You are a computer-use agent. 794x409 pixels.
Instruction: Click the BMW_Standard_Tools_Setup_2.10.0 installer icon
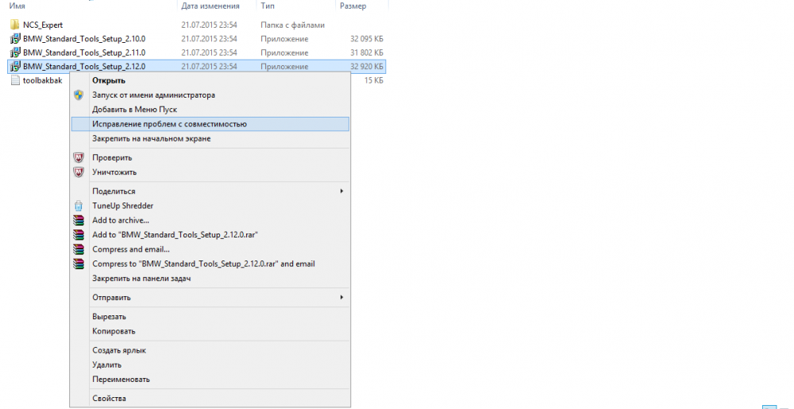pos(14,38)
